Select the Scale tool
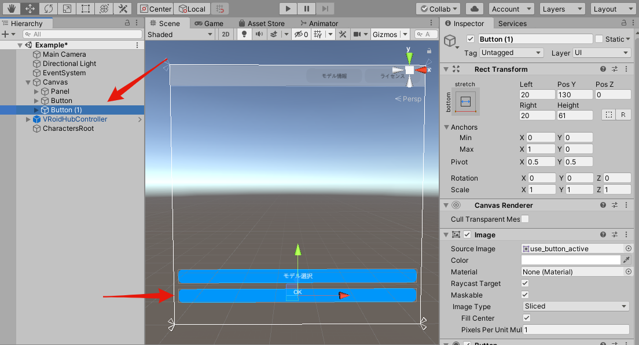The height and width of the screenshot is (345, 639). (x=67, y=9)
